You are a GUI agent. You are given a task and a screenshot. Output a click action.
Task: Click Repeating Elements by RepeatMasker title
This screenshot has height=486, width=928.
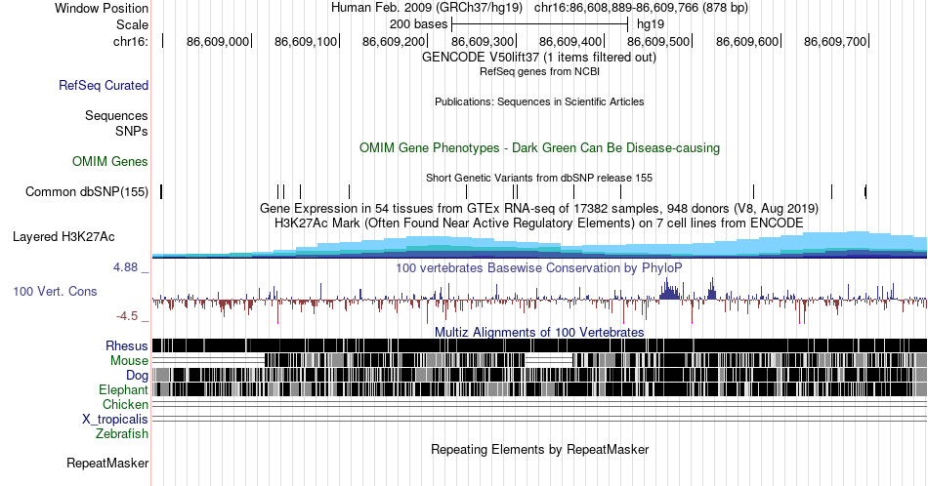tap(539, 449)
